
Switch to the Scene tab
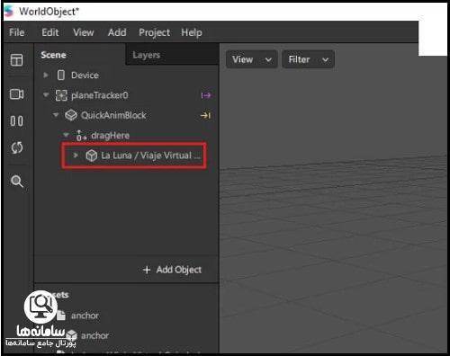click(53, 55)
